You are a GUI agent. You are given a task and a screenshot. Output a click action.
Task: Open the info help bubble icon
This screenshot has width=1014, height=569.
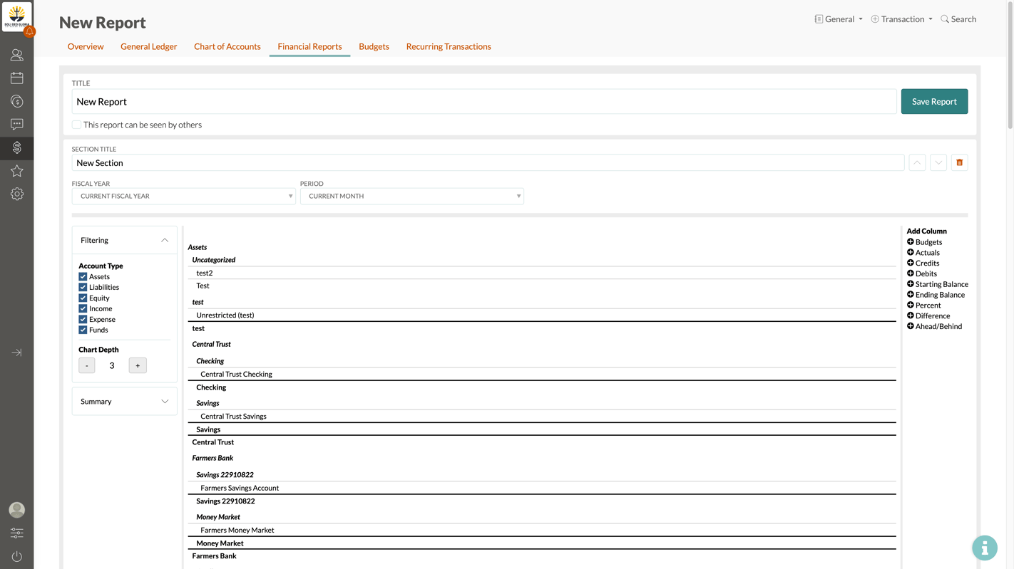pos(984,548)
